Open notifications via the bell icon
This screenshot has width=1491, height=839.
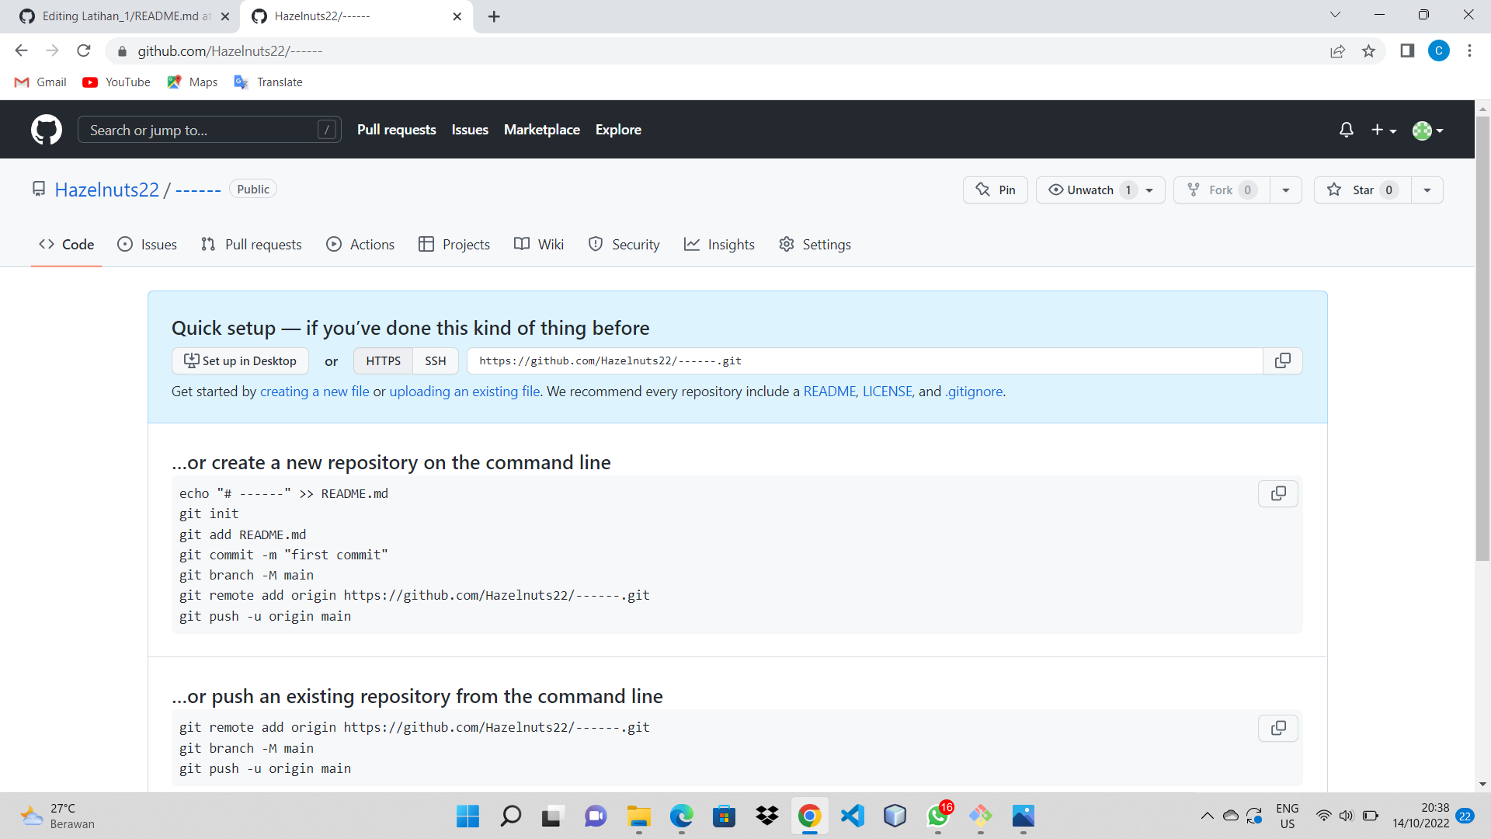pos(1346,130)
